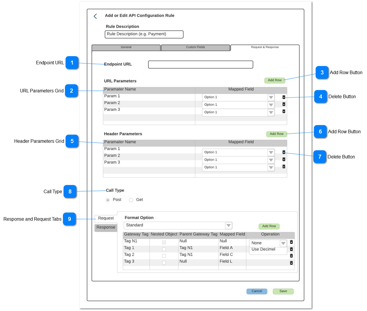Switch to the Custom Fields tab
Image resolution: width=367 pixels, height=311 pixels.
[196, 47]
